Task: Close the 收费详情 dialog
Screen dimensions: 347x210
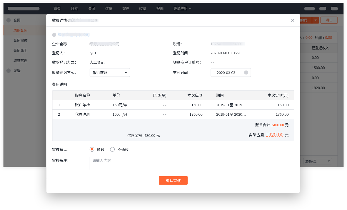Action: pyautogui.click(x=293, y=20)
